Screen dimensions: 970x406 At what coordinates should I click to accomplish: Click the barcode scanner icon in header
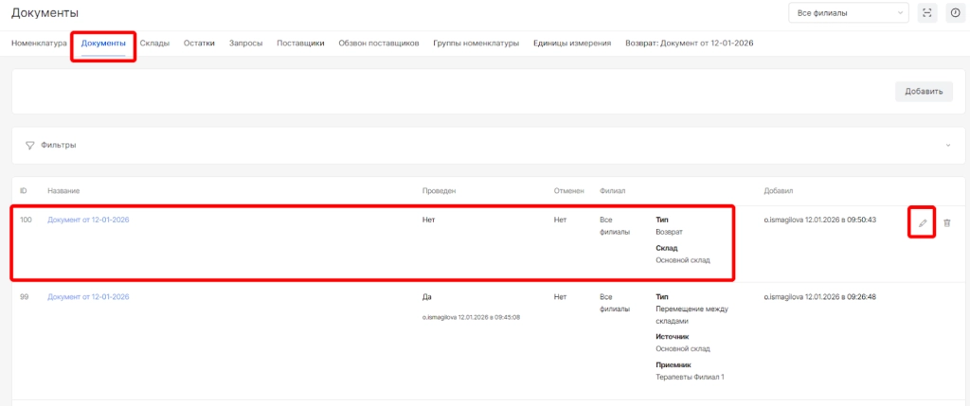[927, 12]
